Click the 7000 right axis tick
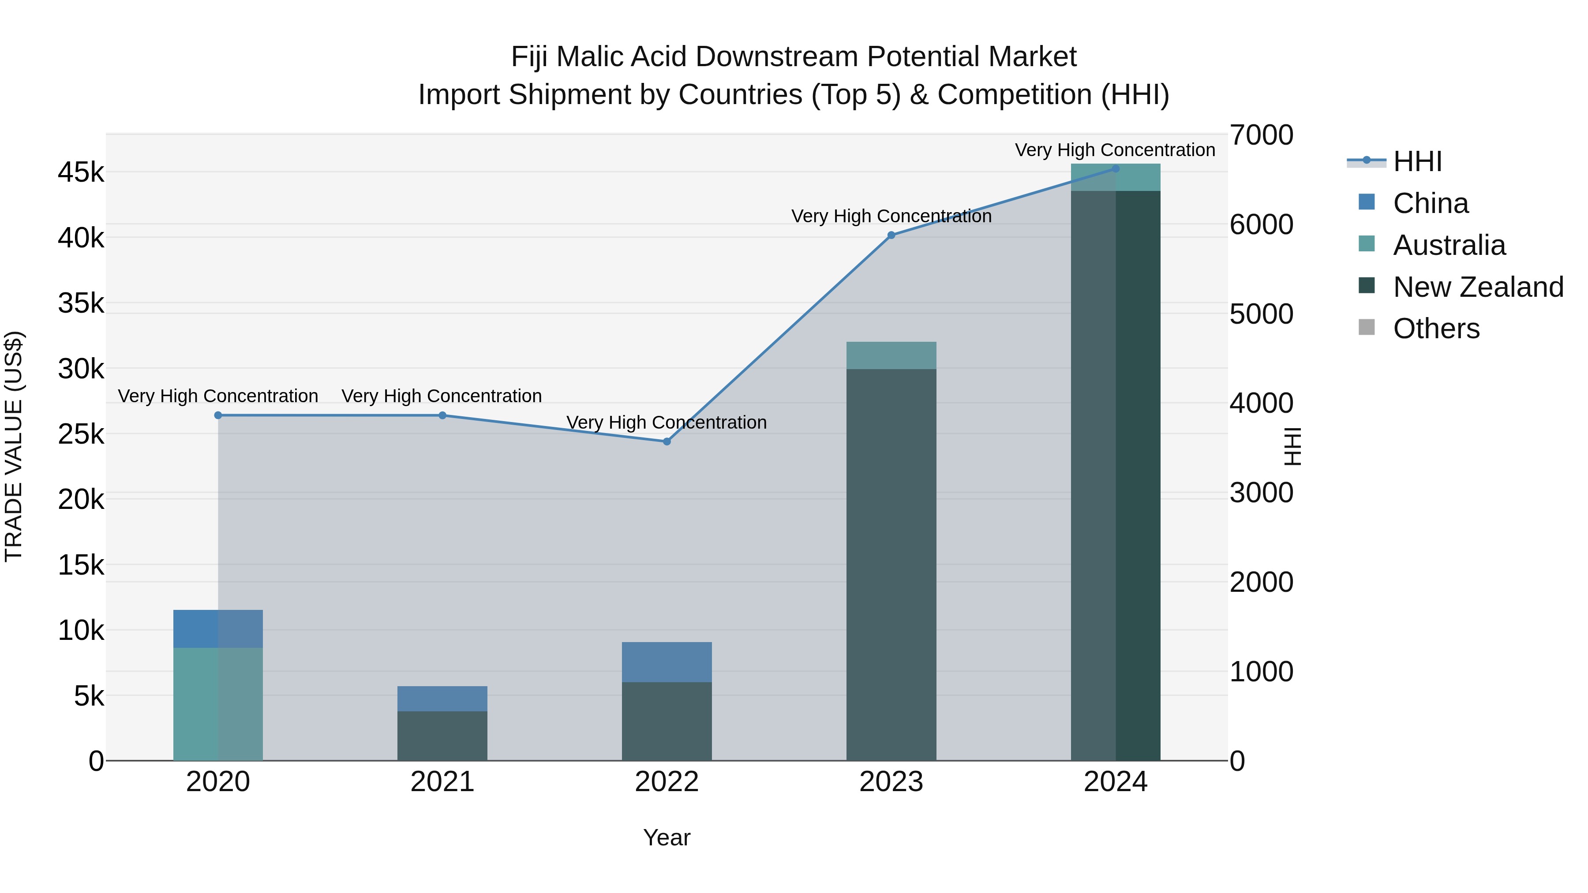This screenshot has height=893, width=1588. 1261,135
